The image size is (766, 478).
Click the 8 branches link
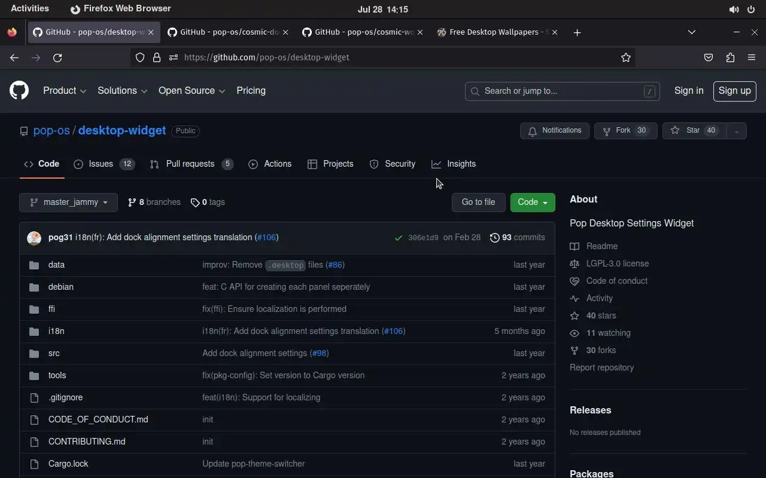[154, 203]
